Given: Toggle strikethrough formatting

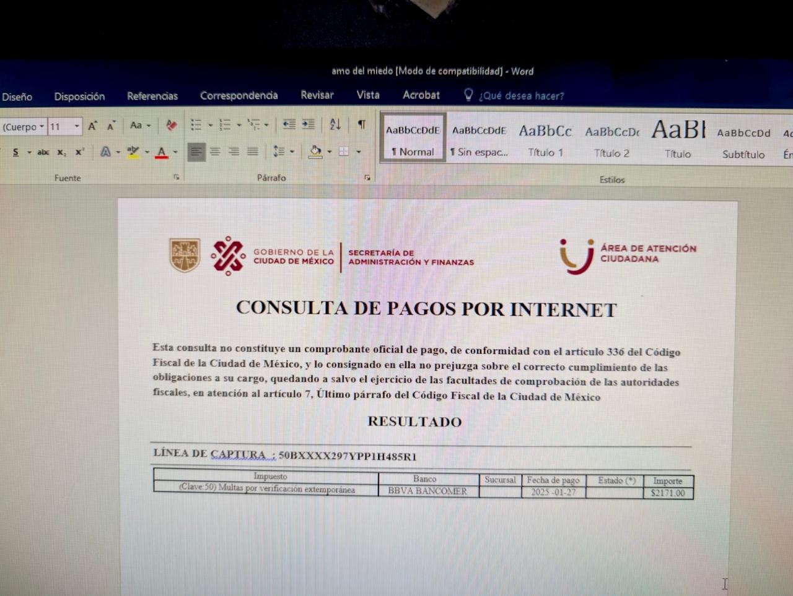Looking at the screenshot, I should [43, 152].
